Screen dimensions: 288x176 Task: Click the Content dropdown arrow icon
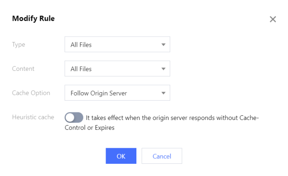pyautogui.click(x=163, y=69)
